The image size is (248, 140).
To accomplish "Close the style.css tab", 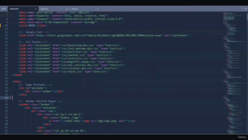I will click(x=67, y=9).
